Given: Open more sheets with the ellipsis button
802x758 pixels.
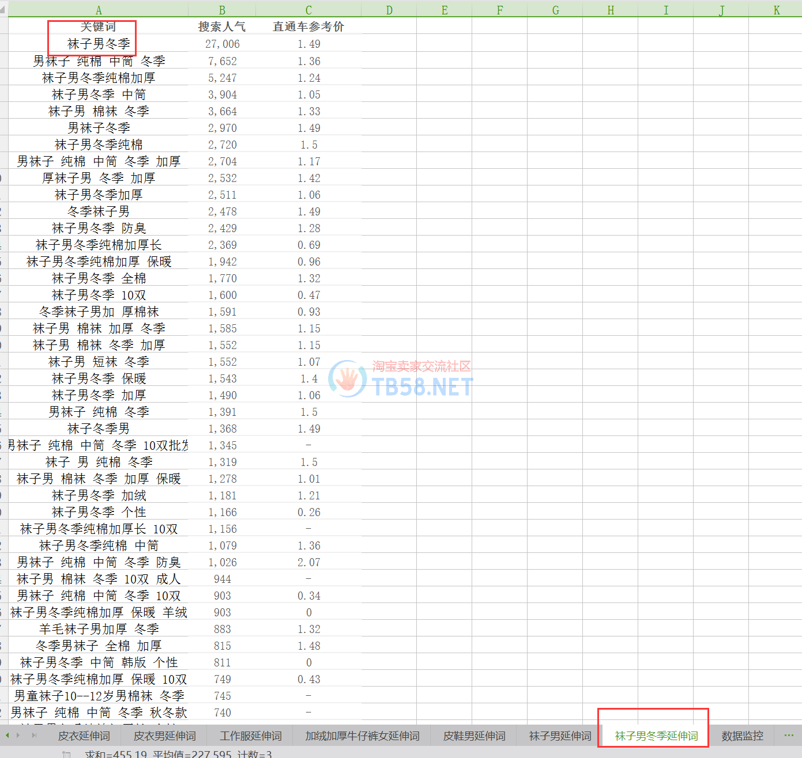Looking at the screenshot, I should tap(789, 736).
